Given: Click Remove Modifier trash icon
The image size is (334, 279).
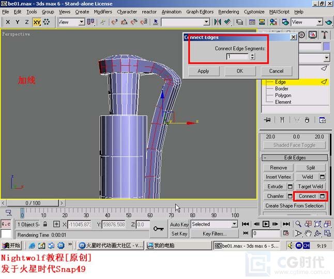Looking at the screenshot, I should pyautogui.click(x=307, y=120).
